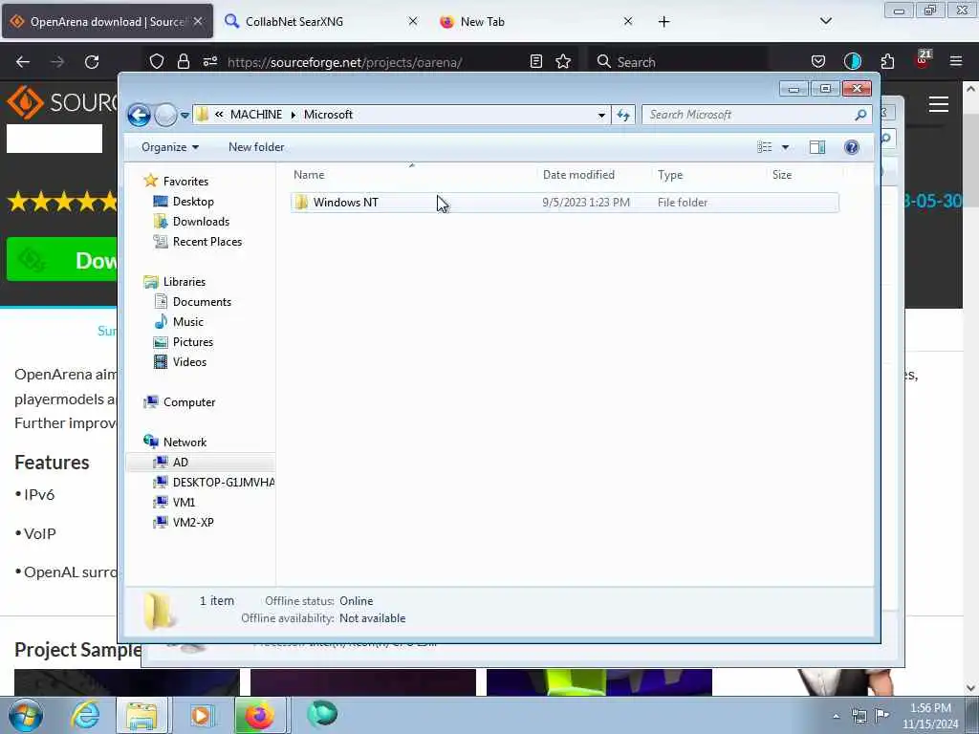The image size is (979, 734).
Task: Show hidden system tray icons
Action: tap(836, 717)
